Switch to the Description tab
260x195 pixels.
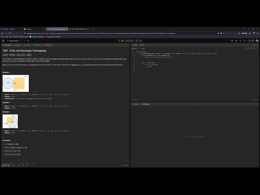tap(7, 45)
